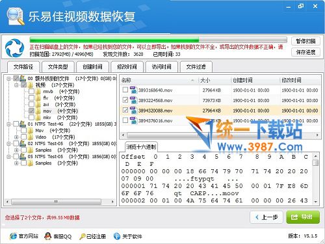Click the mkv folder icon

click(x=38, y=118)
